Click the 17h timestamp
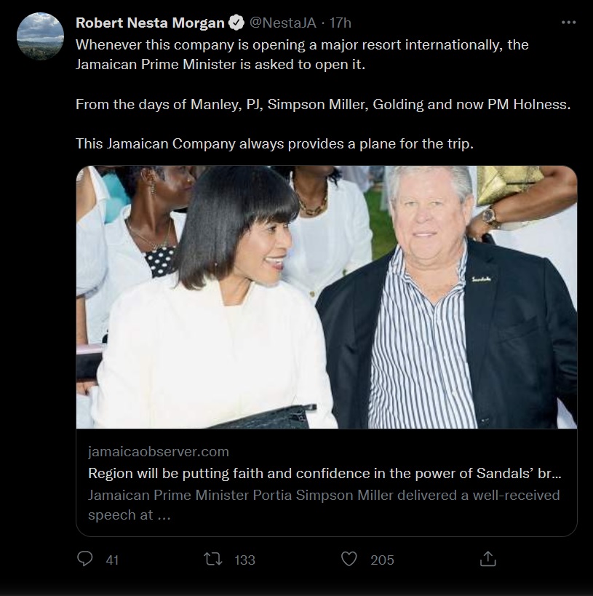 coord(341,23)
